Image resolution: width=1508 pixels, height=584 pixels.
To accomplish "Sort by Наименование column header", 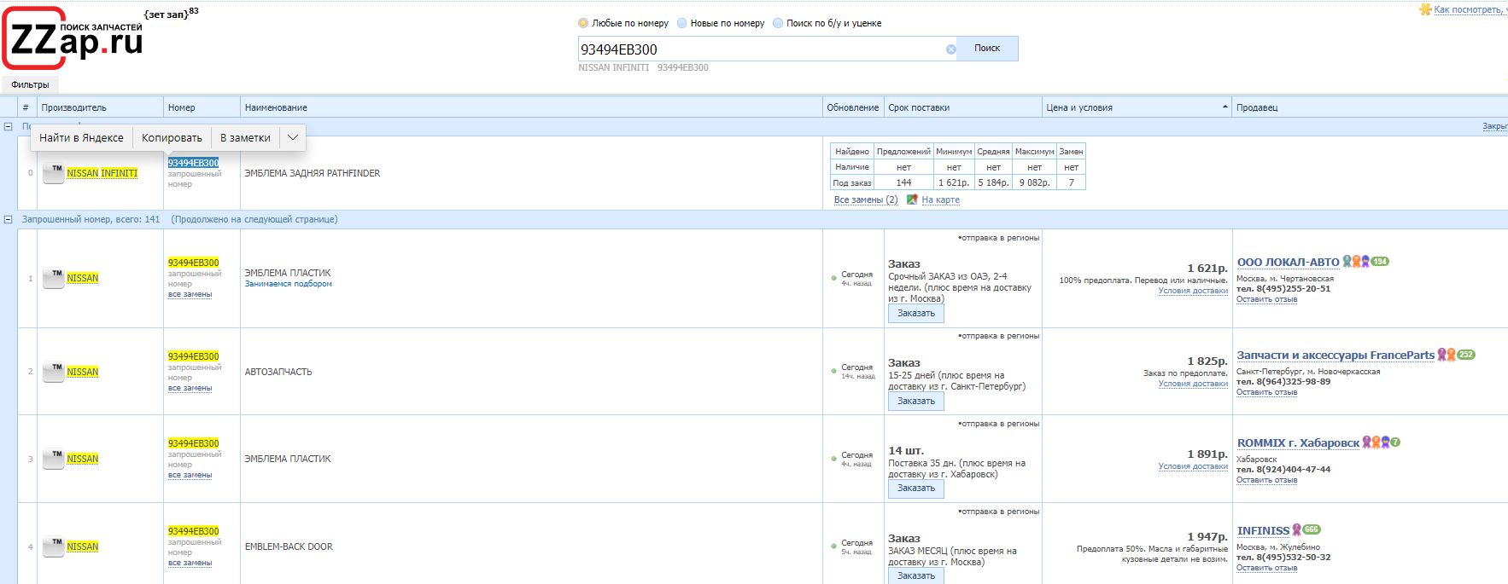I will [x=530, y=107].
